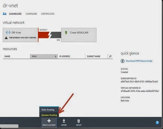Open the resources search magnifier
The width and height of the screenshot is (163, 129).
click(x=110, y=56)
